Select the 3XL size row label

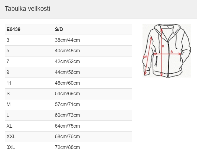(11, 147)
